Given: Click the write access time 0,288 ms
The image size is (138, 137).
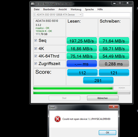Looking at the screenshot, I should [x=114, y=64].
